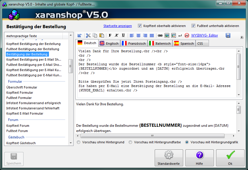Select Fußtext Bestätigung der Bestellung
The width and height of the screenshot is (248, 170).
33,49
